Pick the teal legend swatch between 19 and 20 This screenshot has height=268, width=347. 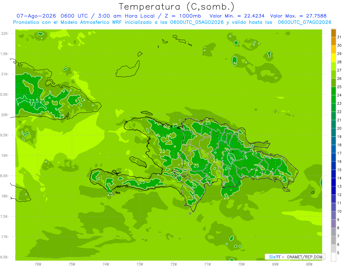pyautogui.click(x=333, y=132)
